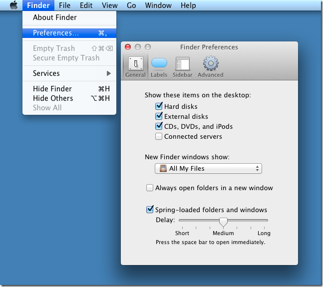This screenshot has width=323, height=287.
Task: Select Preferences… in the Finder menu
Action: 69,33
